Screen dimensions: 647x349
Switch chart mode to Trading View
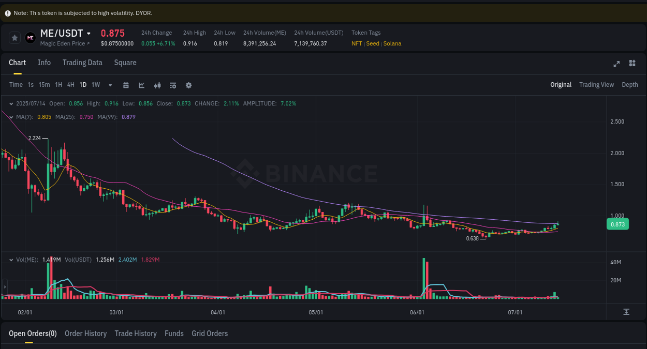click(596, 84)
